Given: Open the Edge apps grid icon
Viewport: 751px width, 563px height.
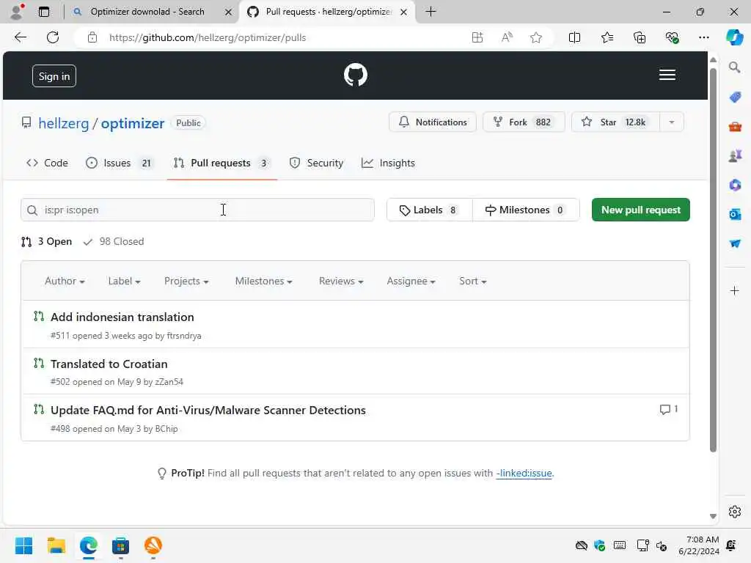Looking at the screenshot, I should pyautogui.click(x=477, y=37).
